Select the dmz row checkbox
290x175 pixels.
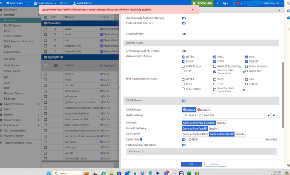tap(46, 40)
